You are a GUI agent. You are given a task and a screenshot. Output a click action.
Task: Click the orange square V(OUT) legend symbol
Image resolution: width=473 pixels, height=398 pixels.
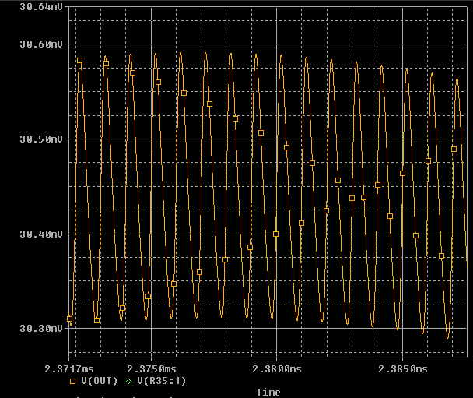click(72, 381)
